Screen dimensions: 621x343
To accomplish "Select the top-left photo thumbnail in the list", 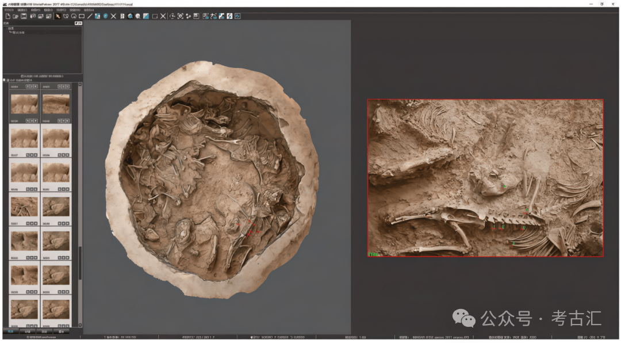I will coord(25,104).
